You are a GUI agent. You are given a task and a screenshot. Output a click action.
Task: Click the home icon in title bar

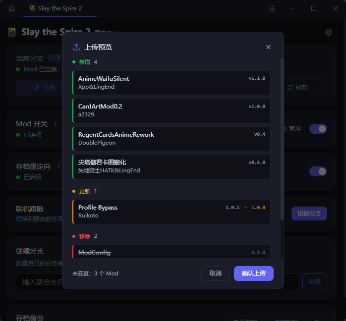[11, 8]
